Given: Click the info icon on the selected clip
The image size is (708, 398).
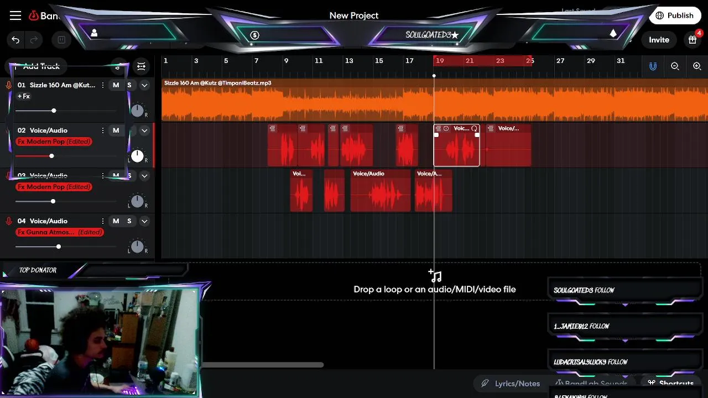Looking at the screenshot, I should coord(446,128).
